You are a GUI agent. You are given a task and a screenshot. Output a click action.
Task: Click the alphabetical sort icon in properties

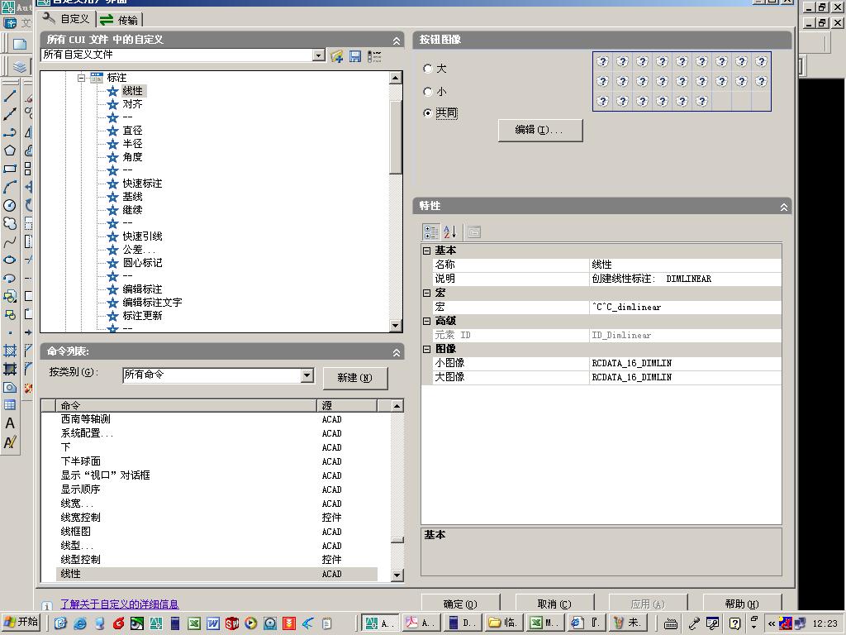coord(450,232)
